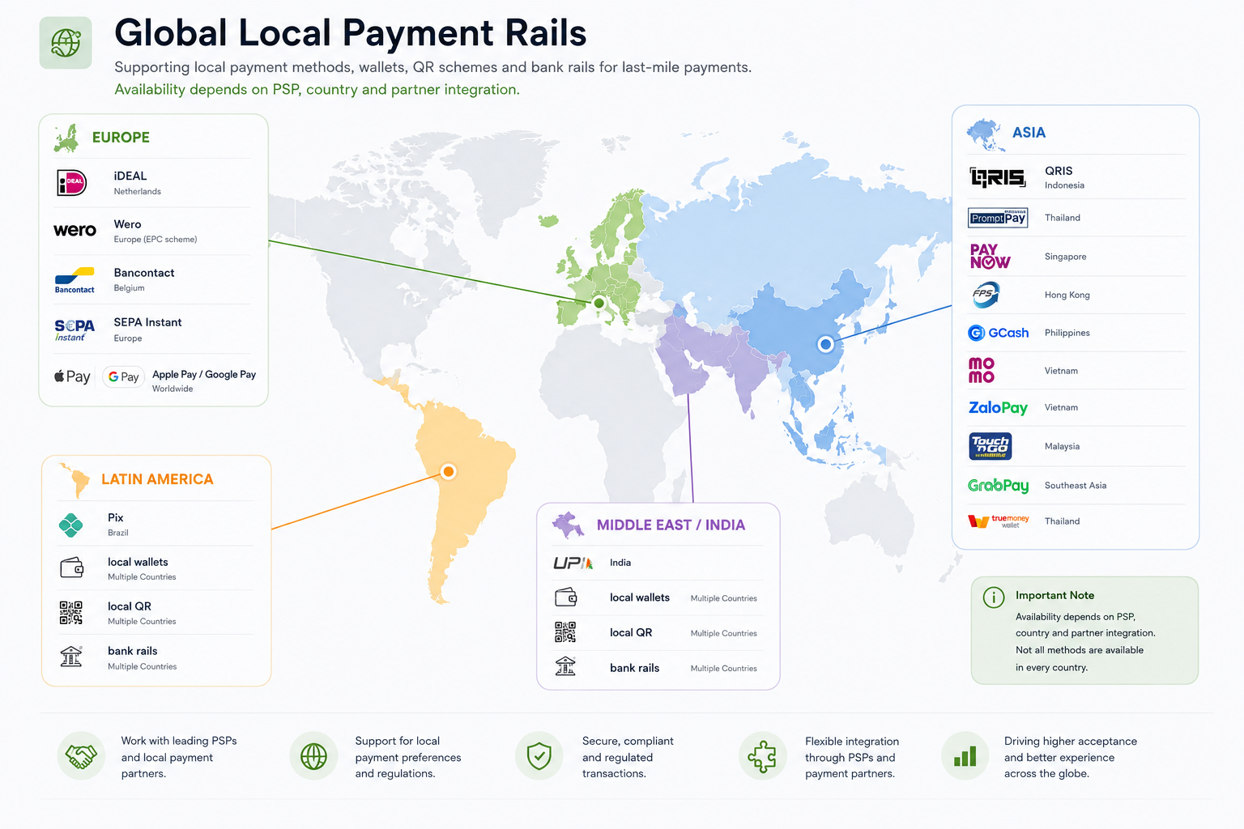Click the India region icon in panel header
This screenshot has width=1244, height=829.
569,525
